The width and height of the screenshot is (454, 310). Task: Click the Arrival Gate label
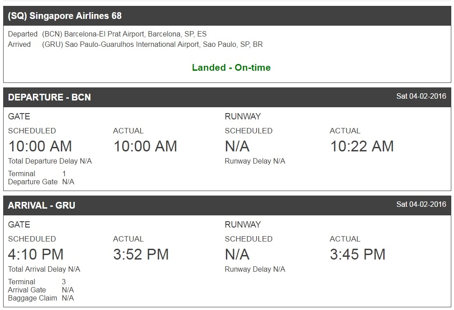tap(27, 290)
